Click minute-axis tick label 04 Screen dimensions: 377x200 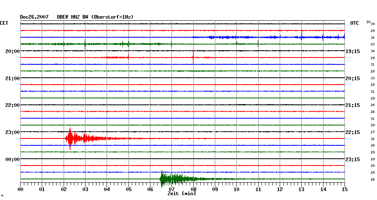pos(107,189)
